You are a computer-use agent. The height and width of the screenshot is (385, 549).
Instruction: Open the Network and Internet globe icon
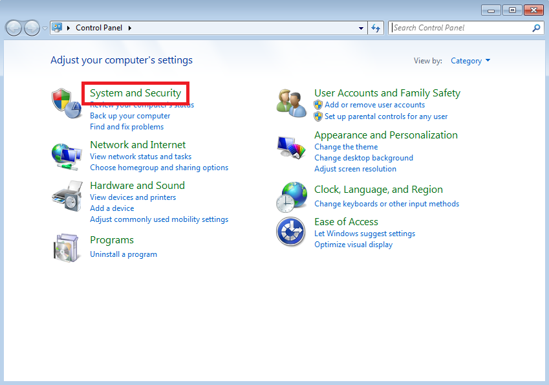(66, 156)
